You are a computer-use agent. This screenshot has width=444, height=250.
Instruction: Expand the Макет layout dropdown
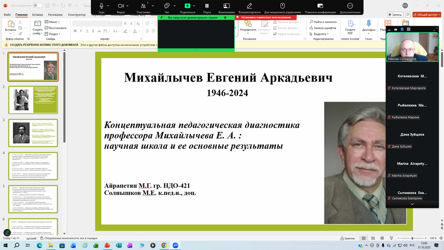[54, 22]
